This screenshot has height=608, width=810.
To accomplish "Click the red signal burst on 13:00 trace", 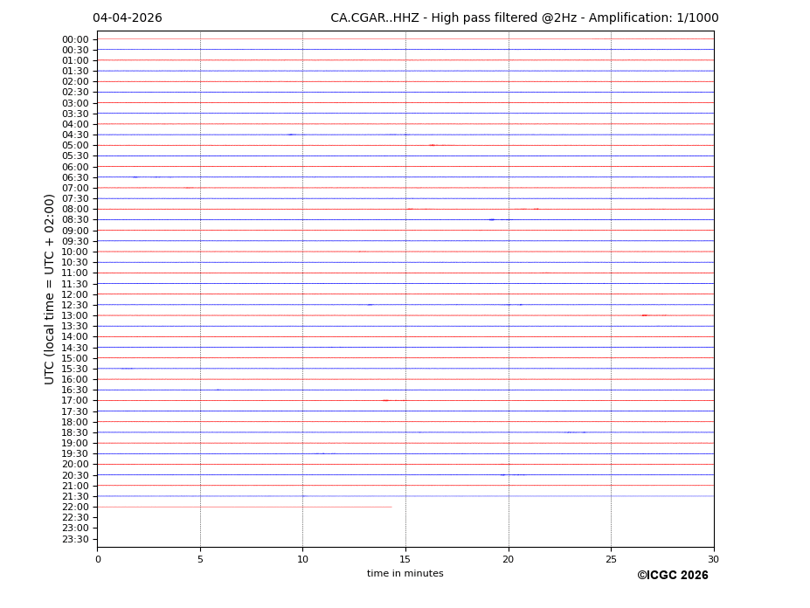I will pyautogui.click(x=645, y=315).
